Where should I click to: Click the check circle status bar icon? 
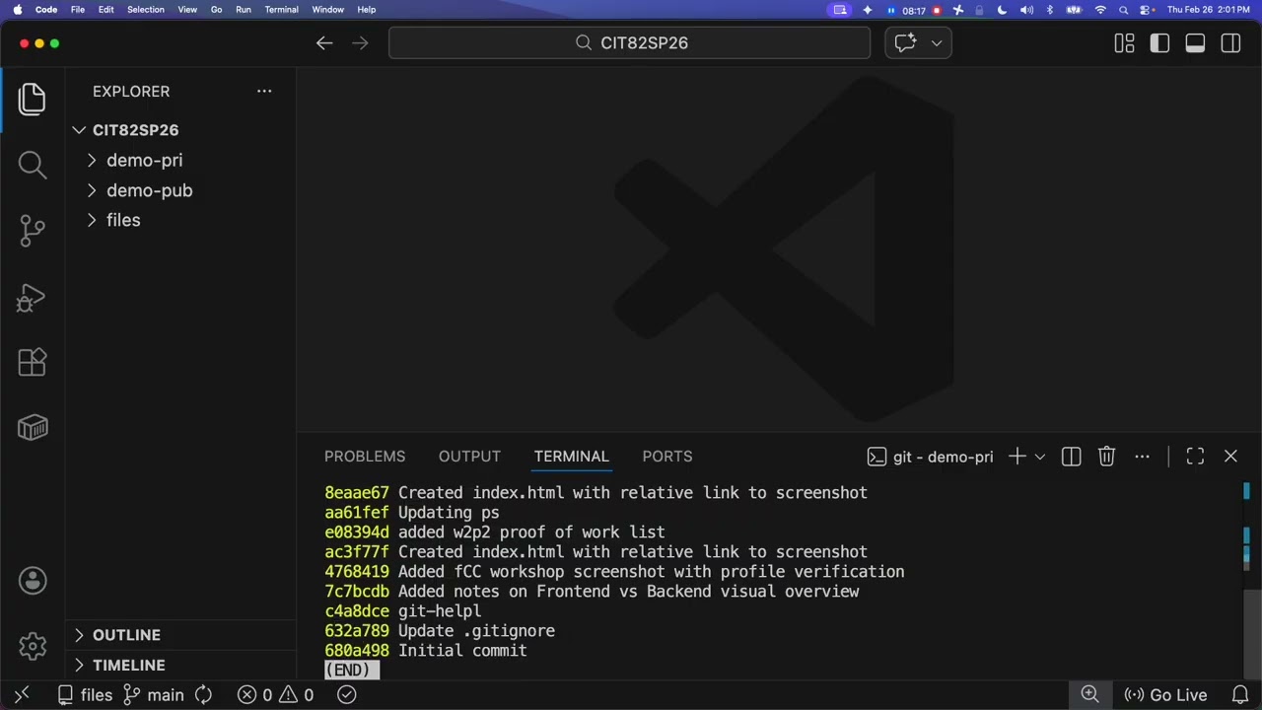[346, 695]
